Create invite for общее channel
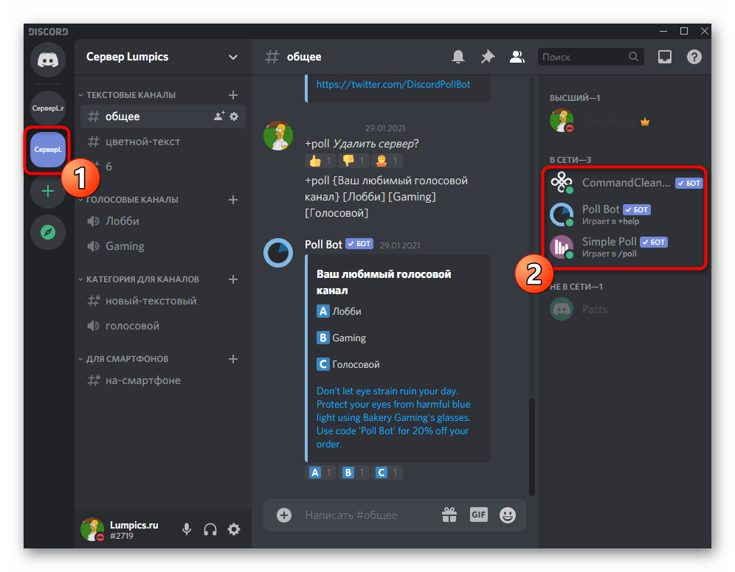 pos(219,116)
